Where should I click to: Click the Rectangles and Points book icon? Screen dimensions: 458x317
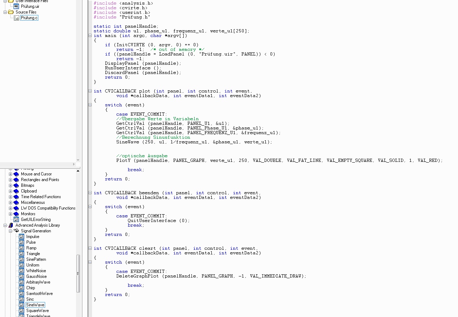point(16,180)
